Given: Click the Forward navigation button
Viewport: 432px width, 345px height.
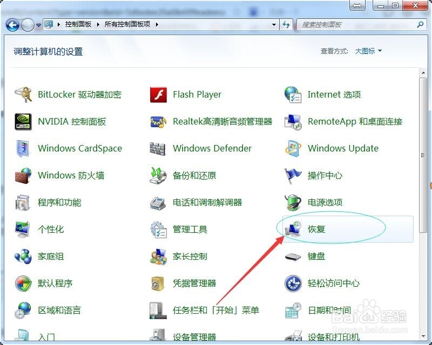Looking at the screenshot, I should pos(28,25).
